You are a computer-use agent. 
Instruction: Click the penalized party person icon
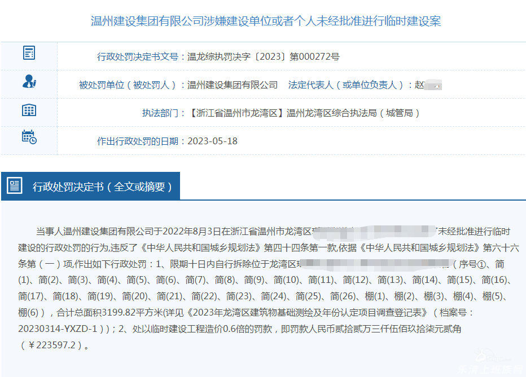[x=29, y=81]
